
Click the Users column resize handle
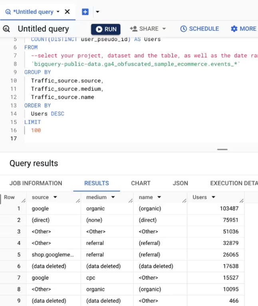[x=242, y=201]
